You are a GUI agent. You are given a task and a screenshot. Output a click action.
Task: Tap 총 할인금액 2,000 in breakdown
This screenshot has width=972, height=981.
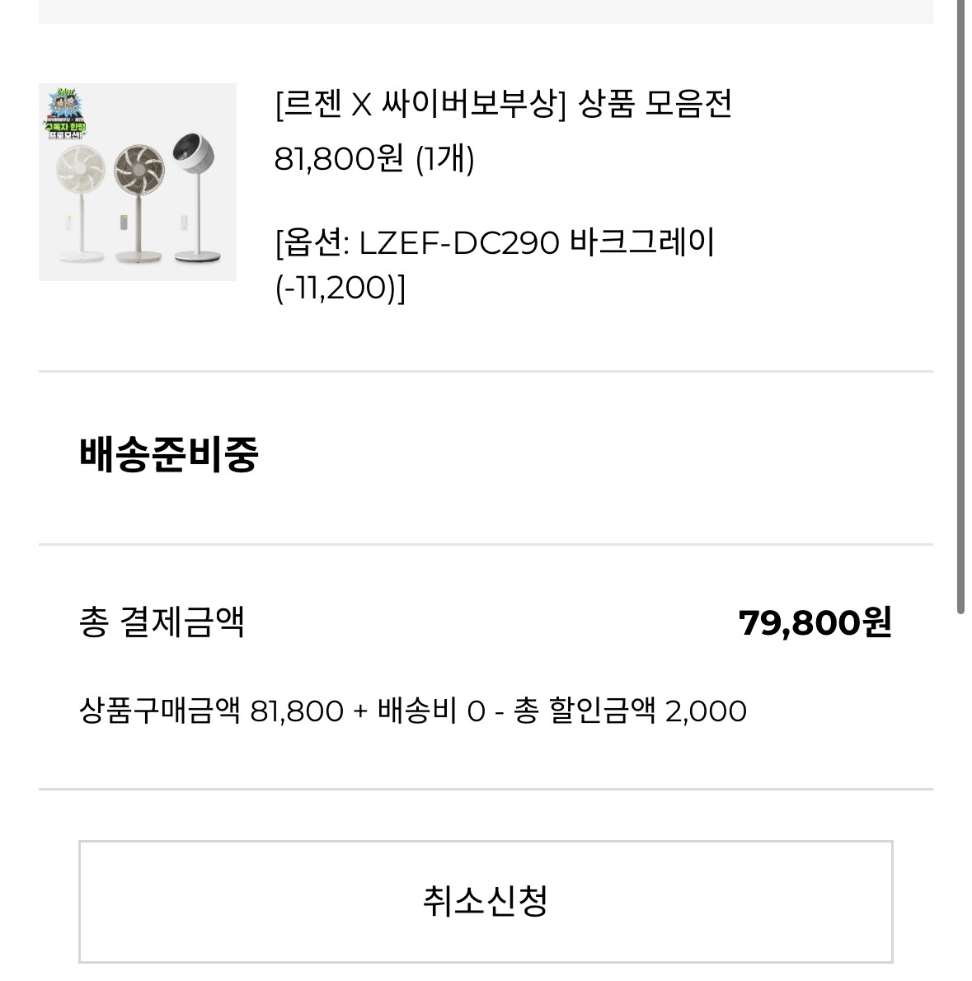pos(630,711)
